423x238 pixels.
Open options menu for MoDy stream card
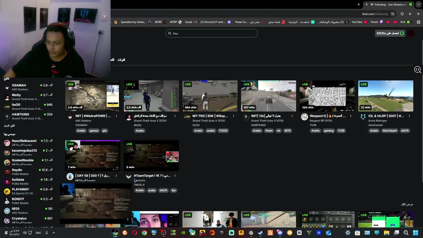[175, 116]
